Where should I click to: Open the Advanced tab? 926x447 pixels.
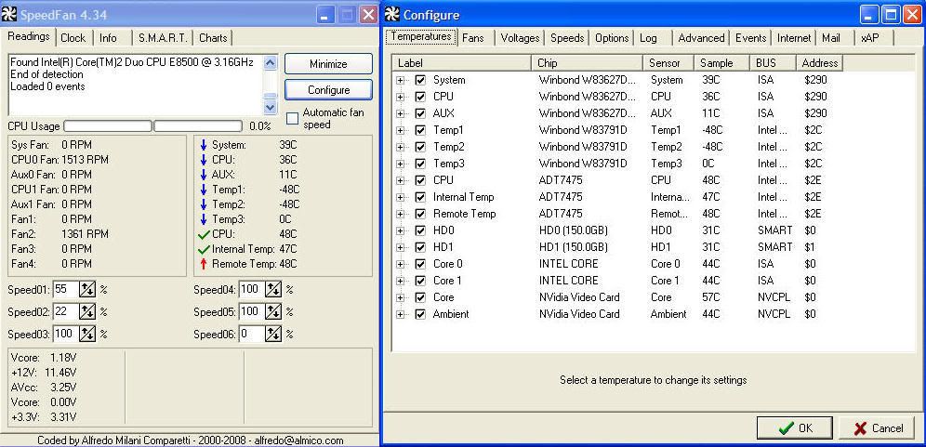point(701,38)
